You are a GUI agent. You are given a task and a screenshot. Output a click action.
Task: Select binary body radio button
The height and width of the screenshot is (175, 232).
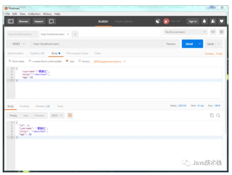[x=79, y=61]
